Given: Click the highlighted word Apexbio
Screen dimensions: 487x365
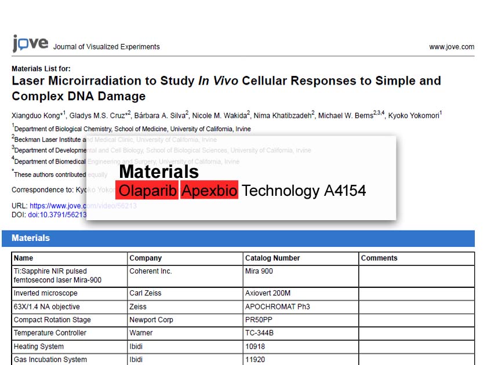Looking at the screenshot, I should pyautogui.click(x=209, y=191).
